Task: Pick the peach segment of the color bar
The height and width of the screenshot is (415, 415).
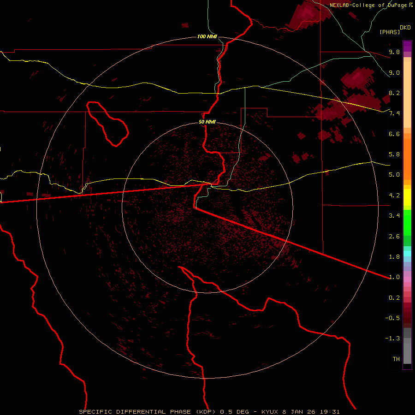Action: (407, 95)
